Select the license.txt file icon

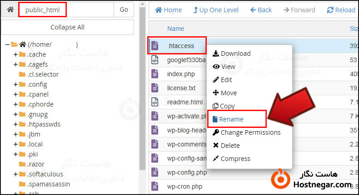tap(155, 88)
